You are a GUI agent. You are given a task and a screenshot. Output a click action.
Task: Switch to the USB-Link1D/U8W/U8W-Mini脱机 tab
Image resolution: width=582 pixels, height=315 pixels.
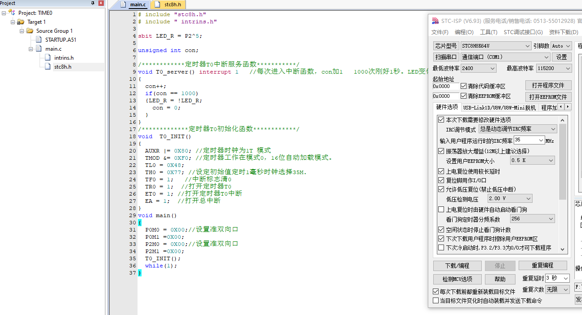tap(499, 108)
